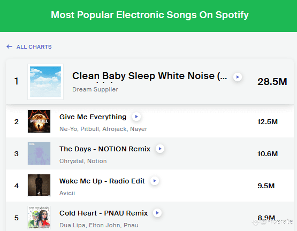Open the Give Me Everything song title

pos(93,117)
